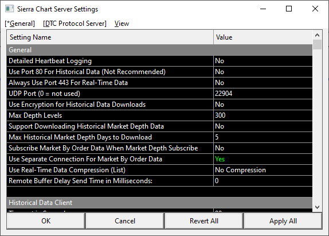Toggle Detailed Heartbeat Logging value No
The width and height of the screenshot is (329, 236).
coord(263,61)
